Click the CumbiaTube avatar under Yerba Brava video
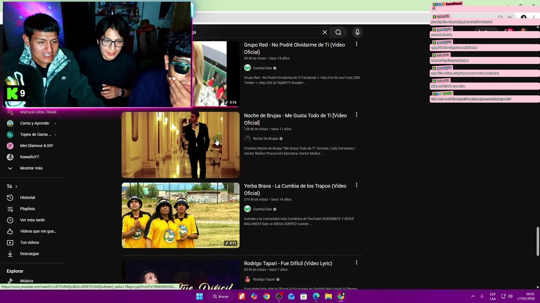 [248, 209]
